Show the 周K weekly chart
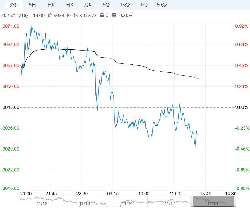This screenshot has width=250, height=208. pyautogui.click(x=69, y=5)
